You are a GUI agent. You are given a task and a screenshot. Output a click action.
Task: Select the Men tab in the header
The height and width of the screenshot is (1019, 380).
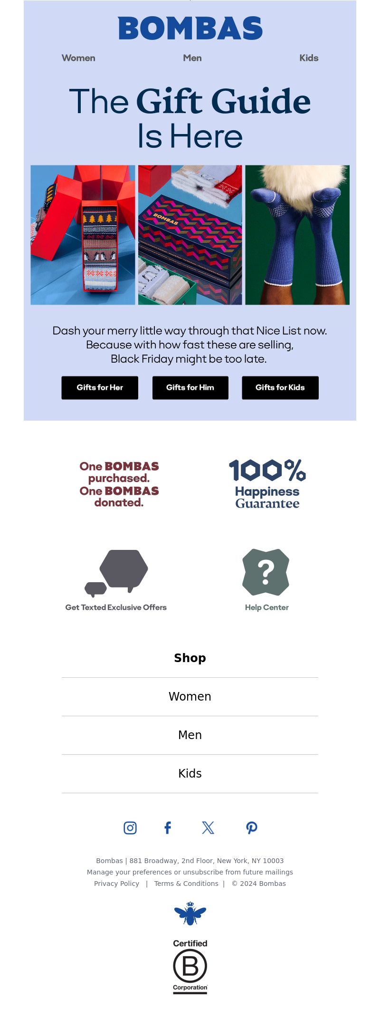tap(192, 58)
